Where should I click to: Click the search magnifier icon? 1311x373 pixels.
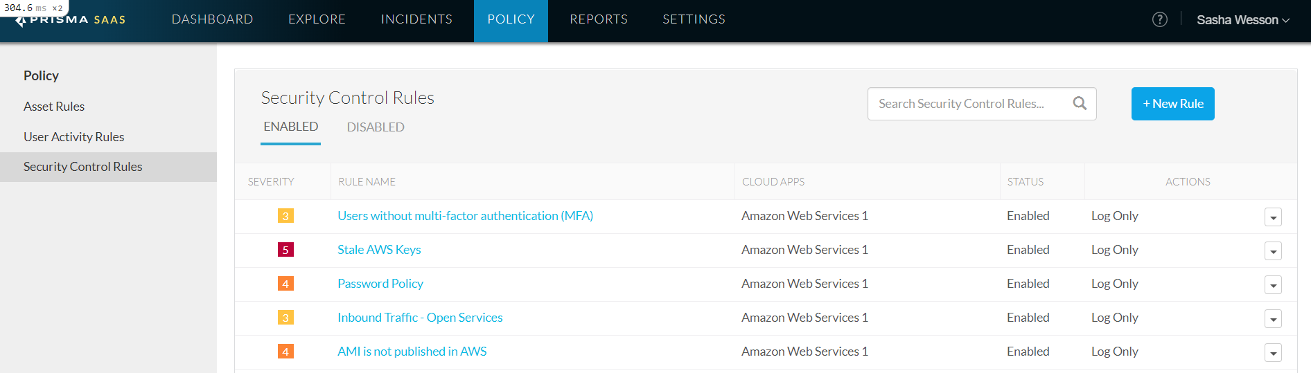(x=1079, y=104)
